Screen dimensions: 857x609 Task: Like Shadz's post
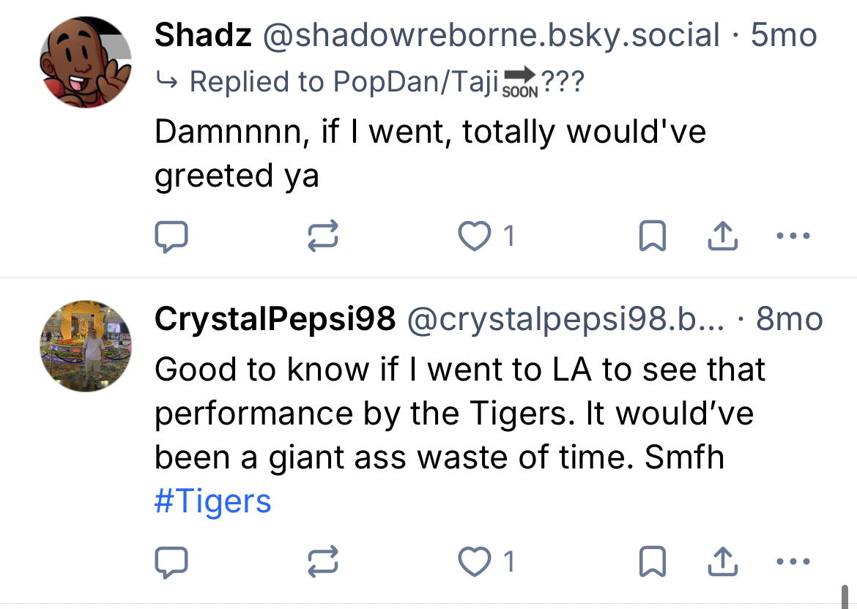click(x=475, y=236)
